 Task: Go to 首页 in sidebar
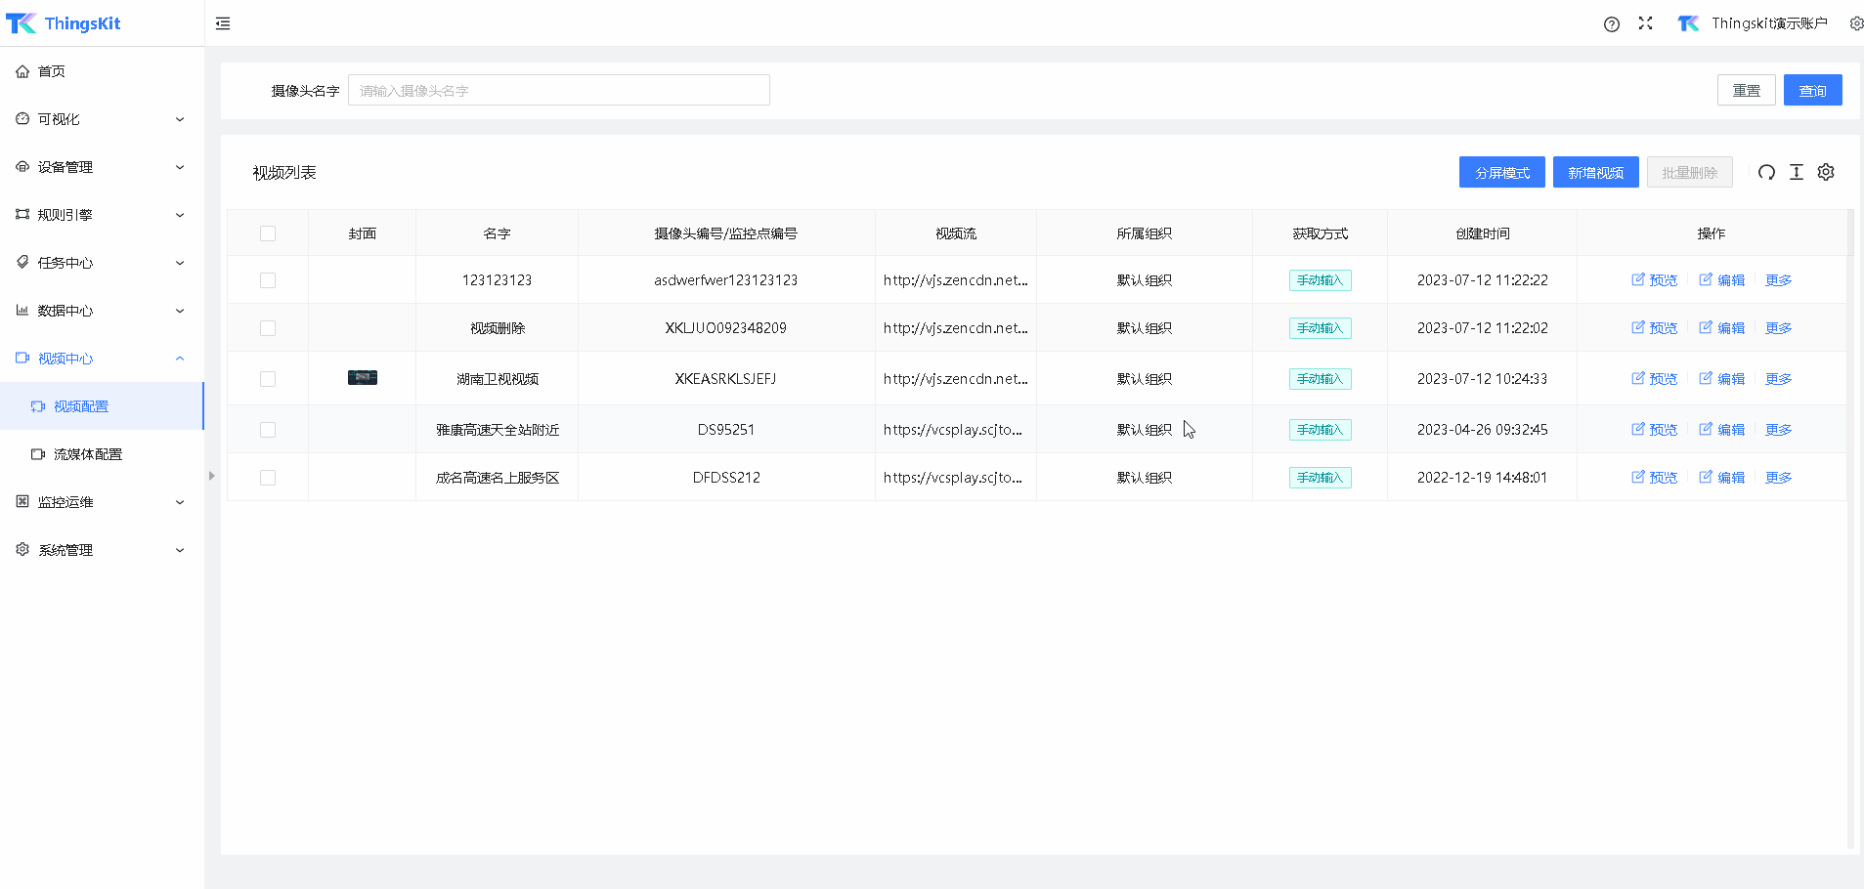point(52,71)
